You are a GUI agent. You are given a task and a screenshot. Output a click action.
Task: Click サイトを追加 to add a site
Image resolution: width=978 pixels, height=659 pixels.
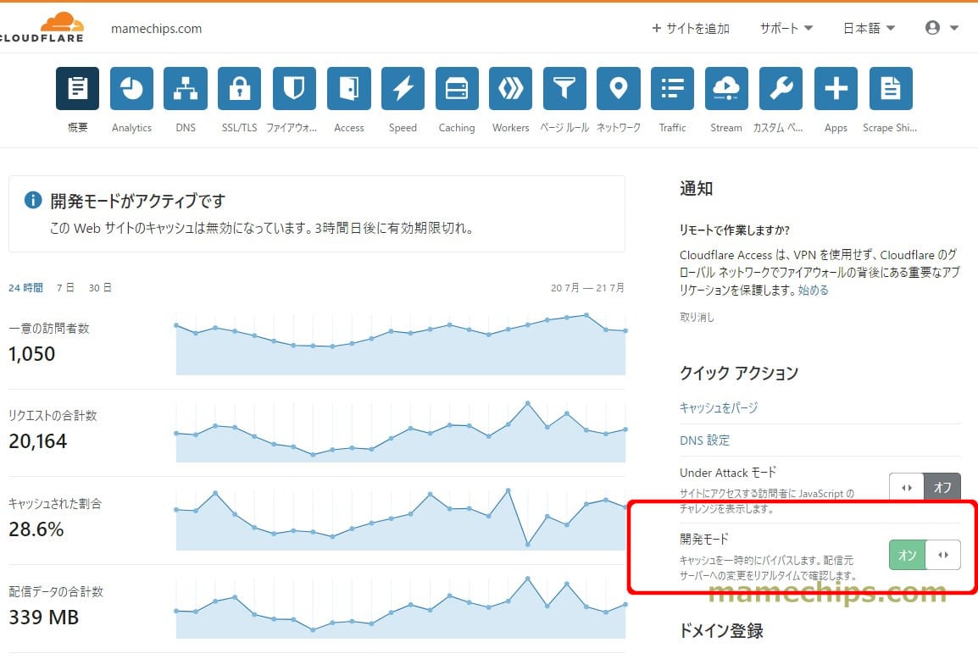tap(691, 28)
